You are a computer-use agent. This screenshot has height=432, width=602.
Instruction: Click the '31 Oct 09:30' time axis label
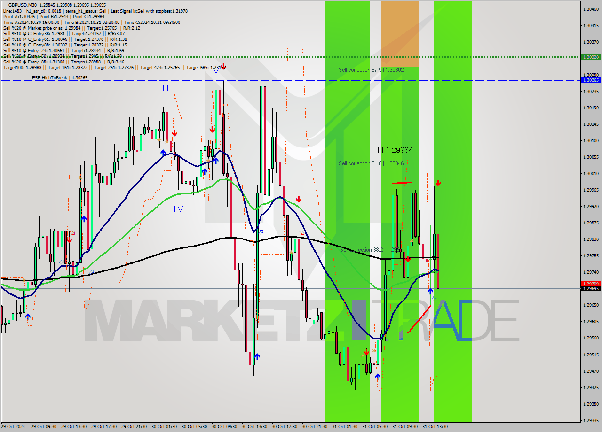[x=405, y=427]
